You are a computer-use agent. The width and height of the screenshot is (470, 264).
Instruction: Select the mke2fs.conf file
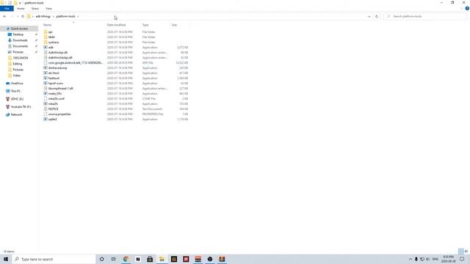tap(56, 99)
